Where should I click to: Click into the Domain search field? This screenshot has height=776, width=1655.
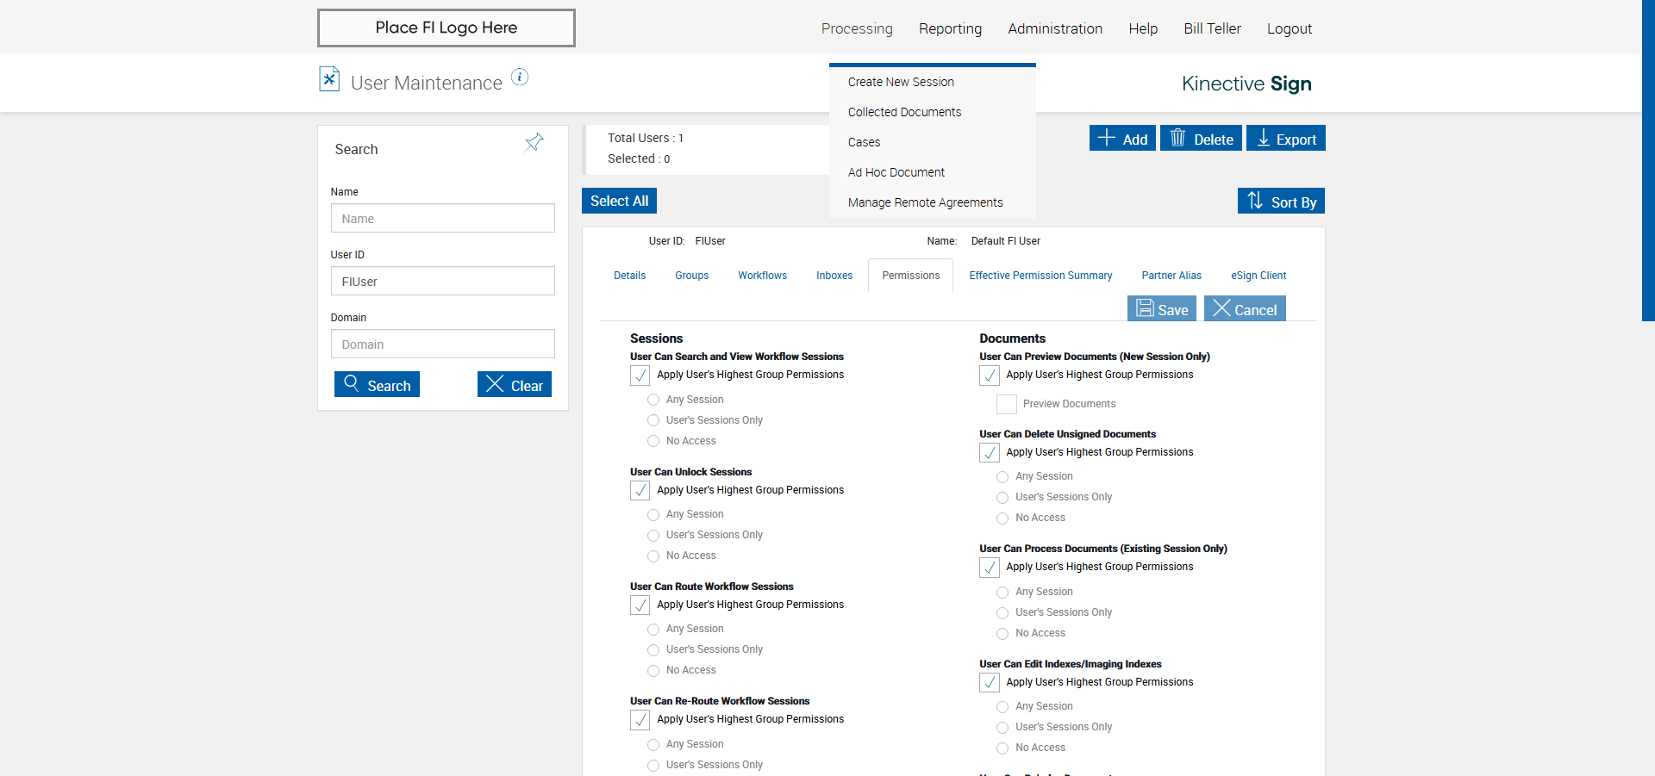(443, 345)
